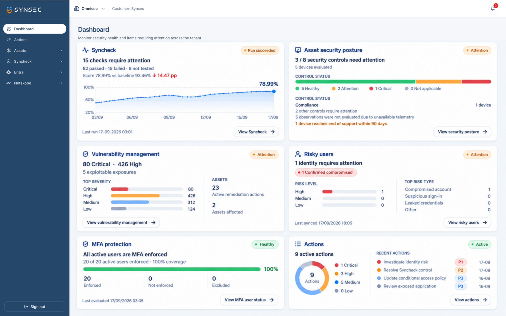This screenshot has height=316, width=506.
Task: Click the Vulnerability management shield icon
Action: [x=85, y=154]
